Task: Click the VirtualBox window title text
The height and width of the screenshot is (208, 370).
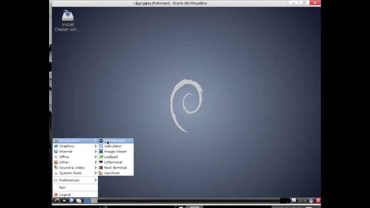Action: (x=170, y=3)
